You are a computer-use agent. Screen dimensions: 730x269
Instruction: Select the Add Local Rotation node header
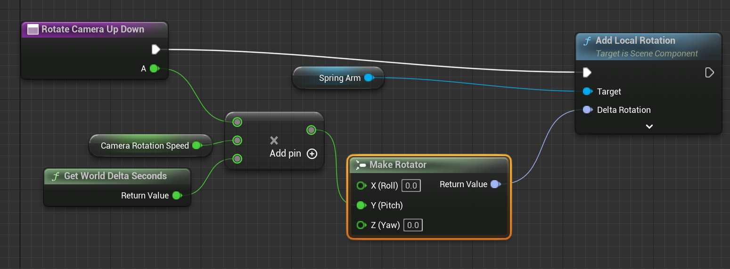pos(635,41)
